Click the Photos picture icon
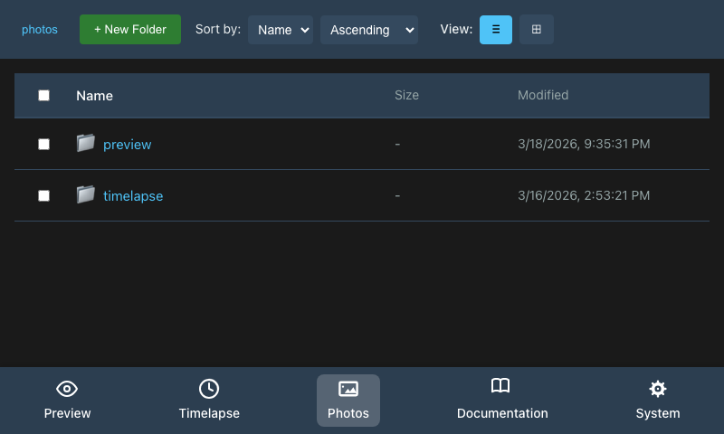 348,389
